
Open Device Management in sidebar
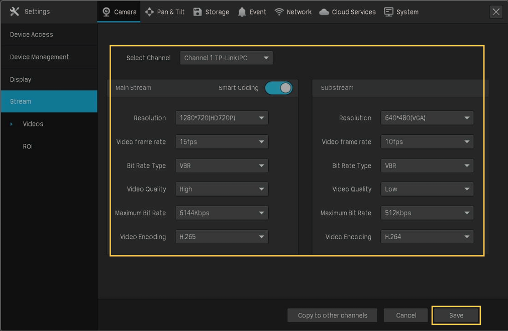click(49, 57)
